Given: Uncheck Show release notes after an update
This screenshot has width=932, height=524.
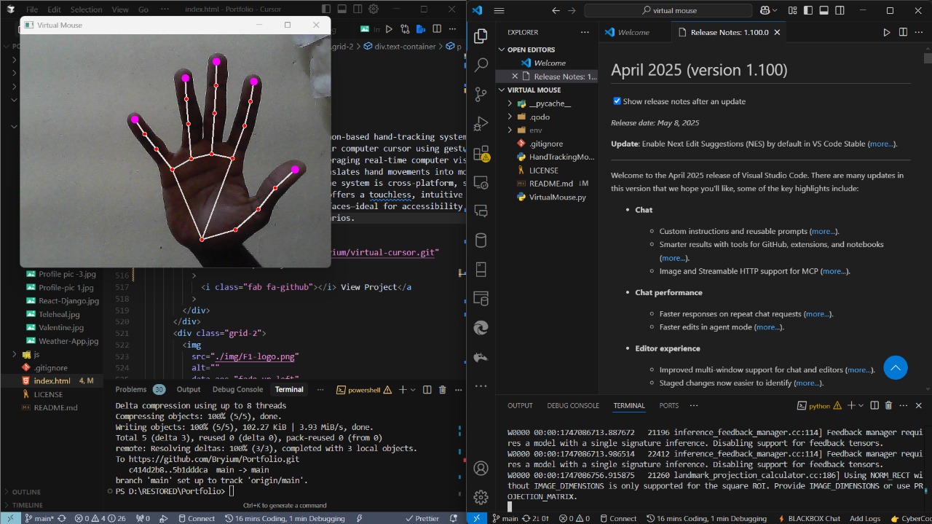Looking at the screenshot, I should (x=617, y=101).
